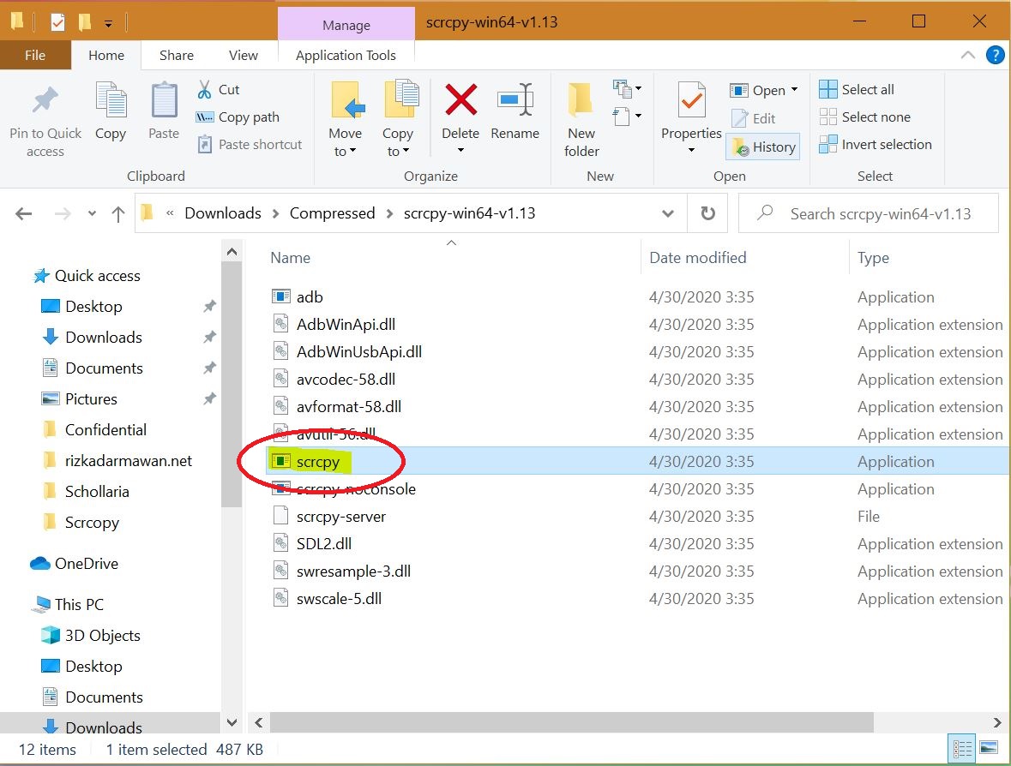Image resolution: width=1011 pixels, height=766 pixels.
Task: Switch to Details view layout icon
Action: (963, 748)
